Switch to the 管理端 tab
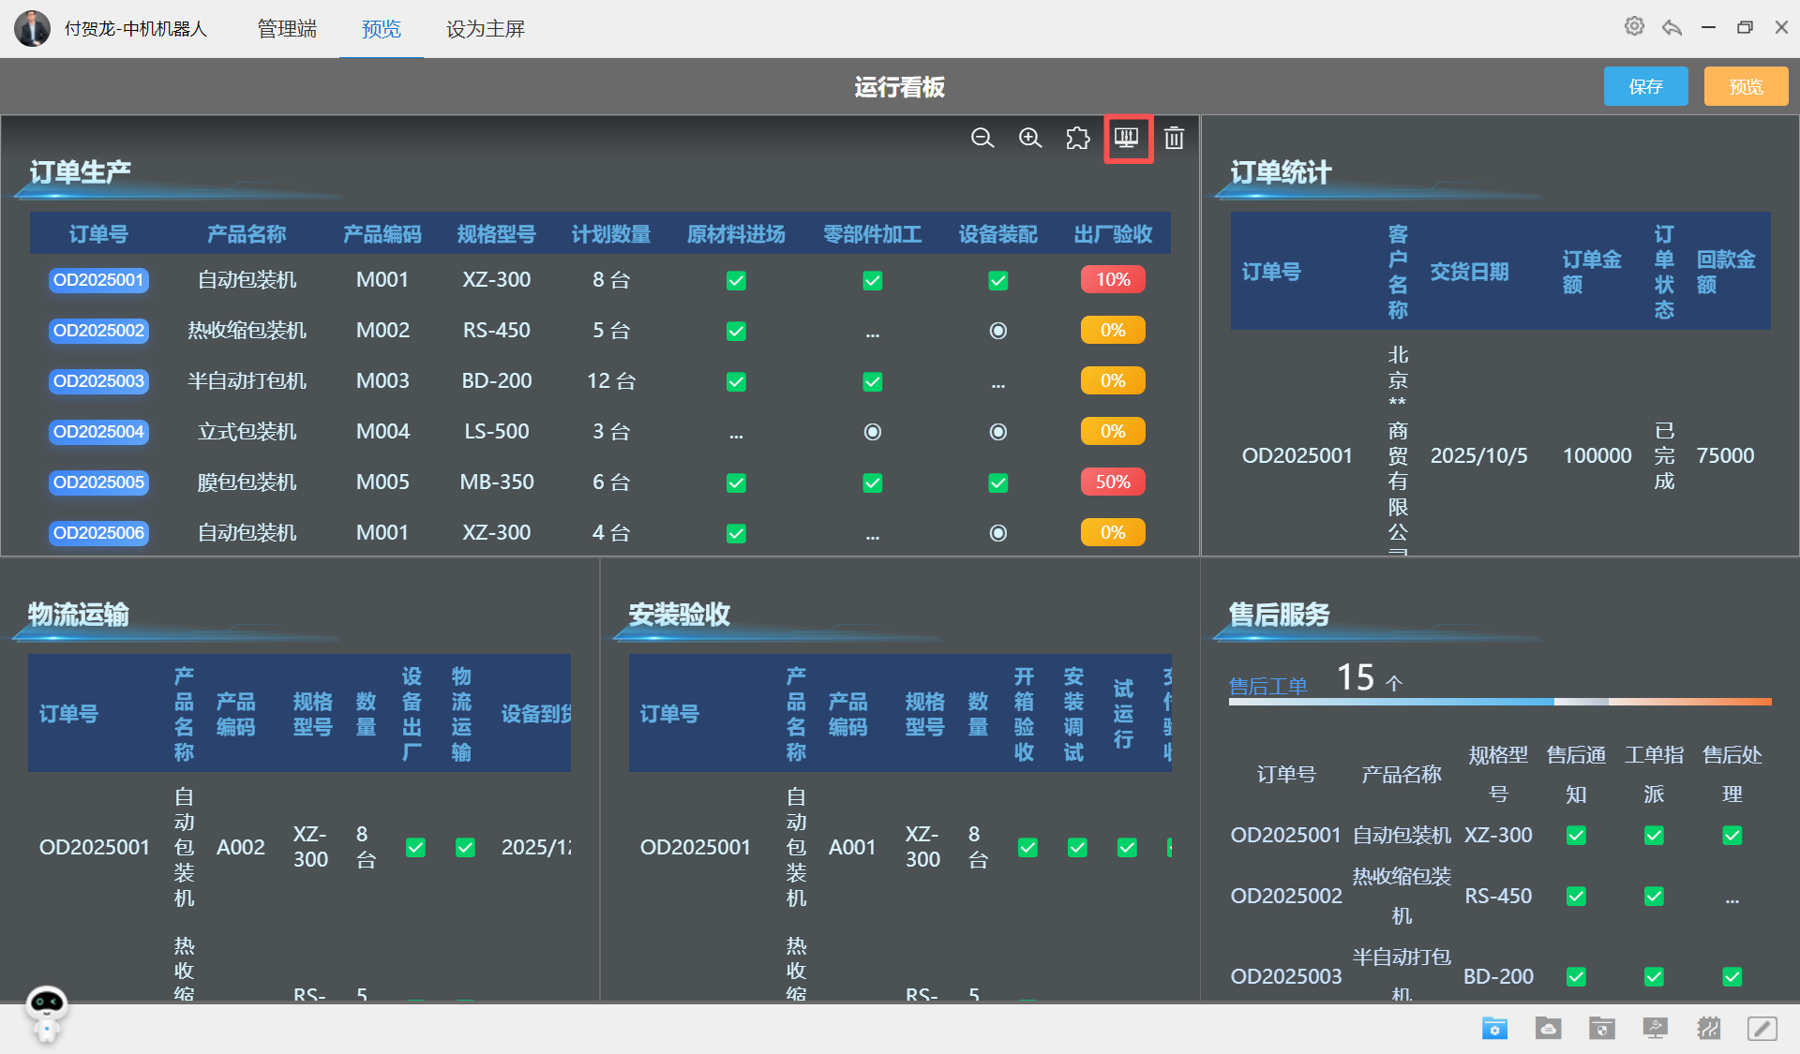This screenshot has height=1054, width=1800. 287,29
